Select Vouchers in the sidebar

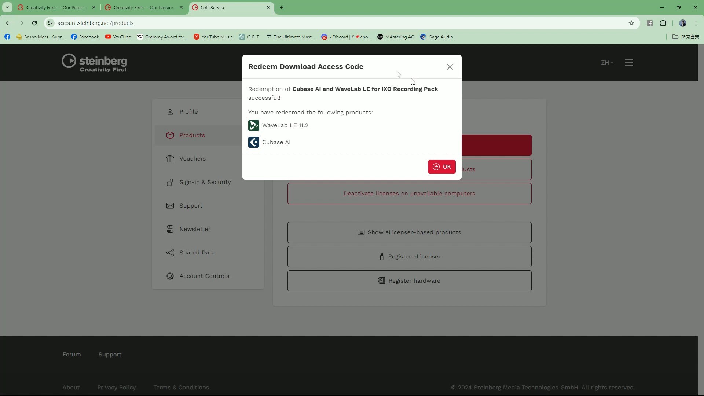(x=192, y=159)
